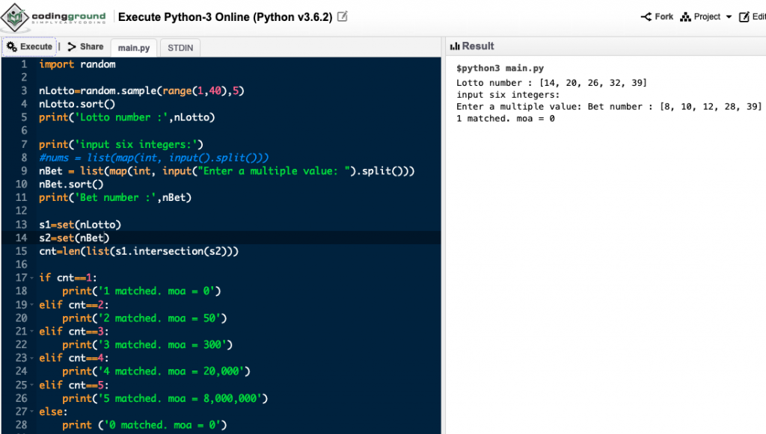Image resolution: width=766 pixels, height=434 pixels.
Task: Click the Share button
Action: click(x=85, y=47)
